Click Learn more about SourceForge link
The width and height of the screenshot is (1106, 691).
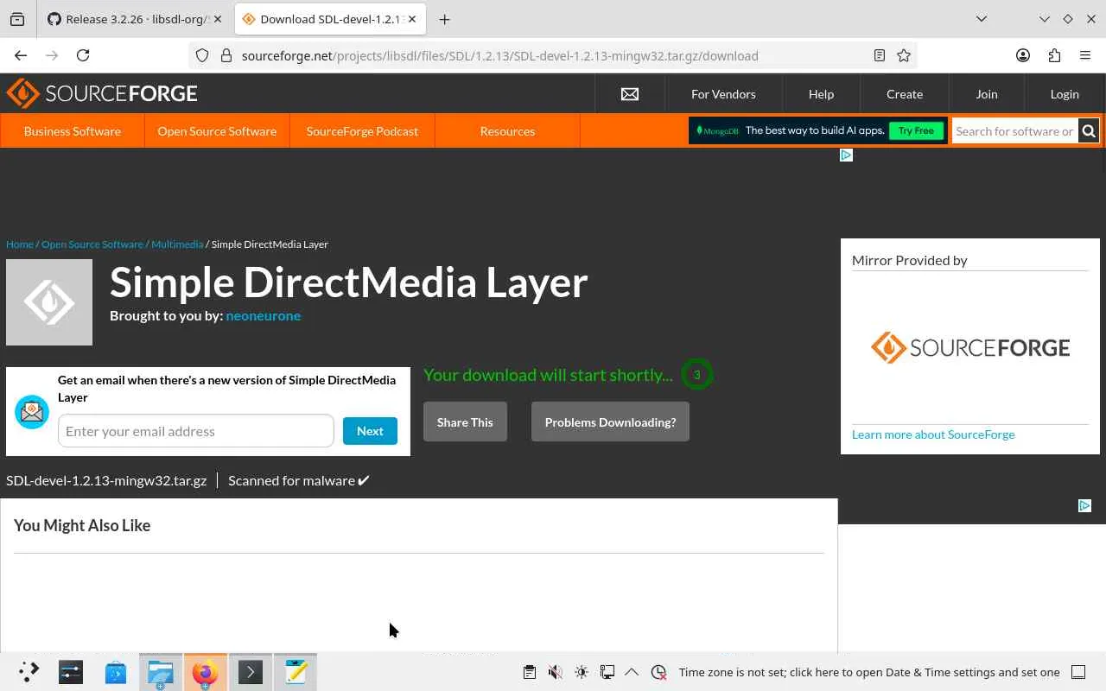933,434
